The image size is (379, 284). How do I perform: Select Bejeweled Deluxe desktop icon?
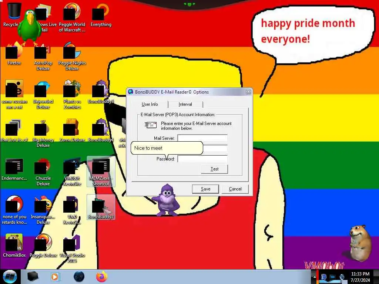[43, 95]
